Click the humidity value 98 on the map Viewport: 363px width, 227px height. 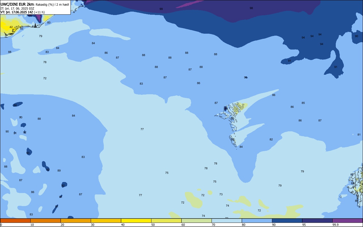tap(251, 8)
